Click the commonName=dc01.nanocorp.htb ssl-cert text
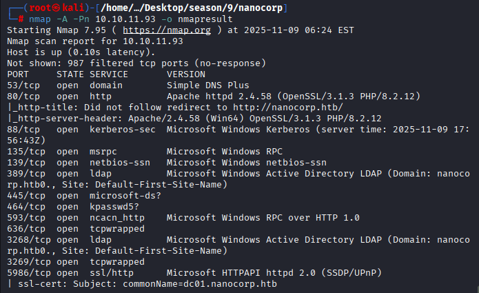The width and height of the screenshot is (479, 293). [201, 283]
